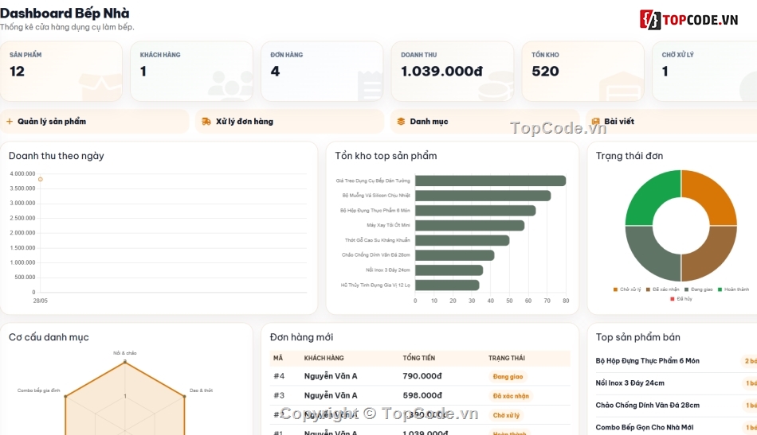Click the Top sản phẩm bán heading
This screenshot has width=757, height=435.
637,337
